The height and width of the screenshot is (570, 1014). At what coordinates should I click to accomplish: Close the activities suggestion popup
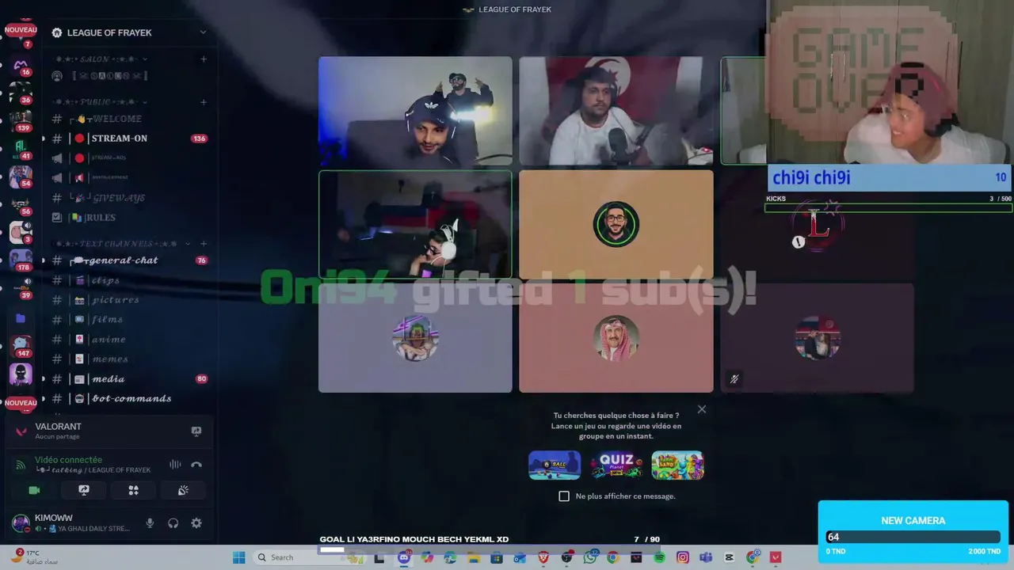(702, 409)
